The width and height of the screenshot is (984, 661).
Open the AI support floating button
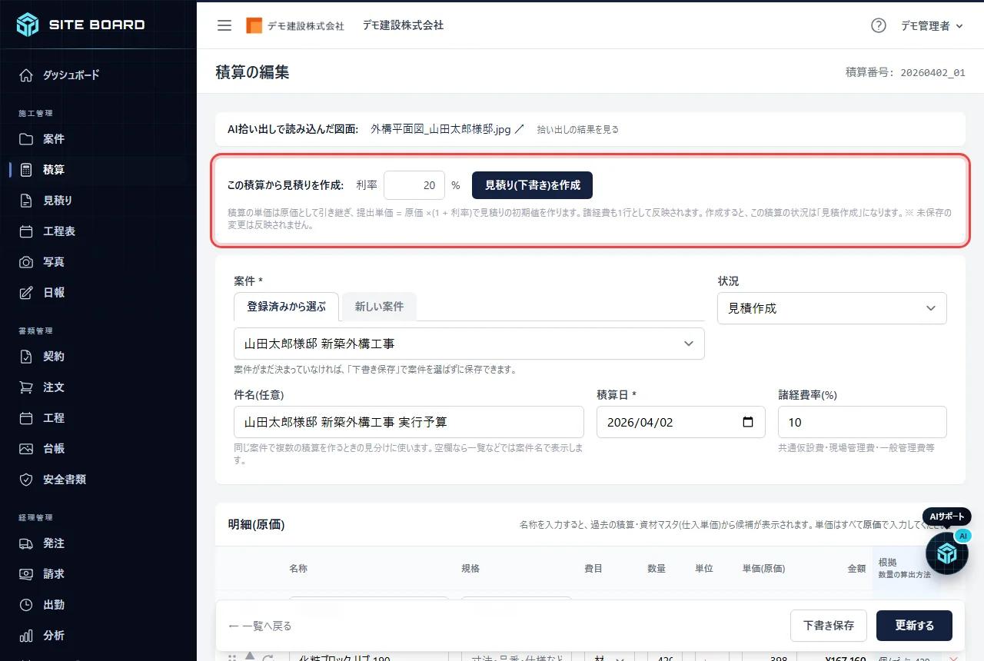[947, 553]
